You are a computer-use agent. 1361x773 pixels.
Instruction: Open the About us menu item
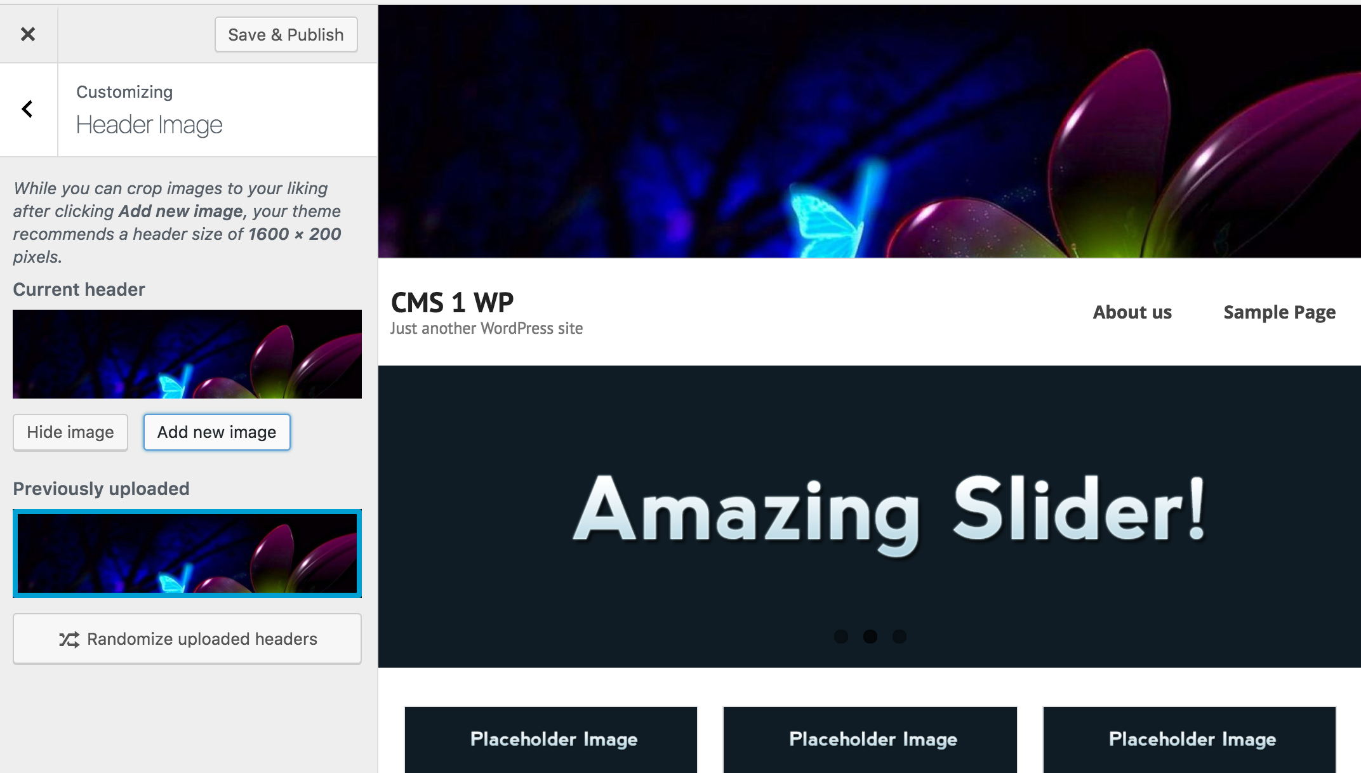click(x=1132, y=312)
